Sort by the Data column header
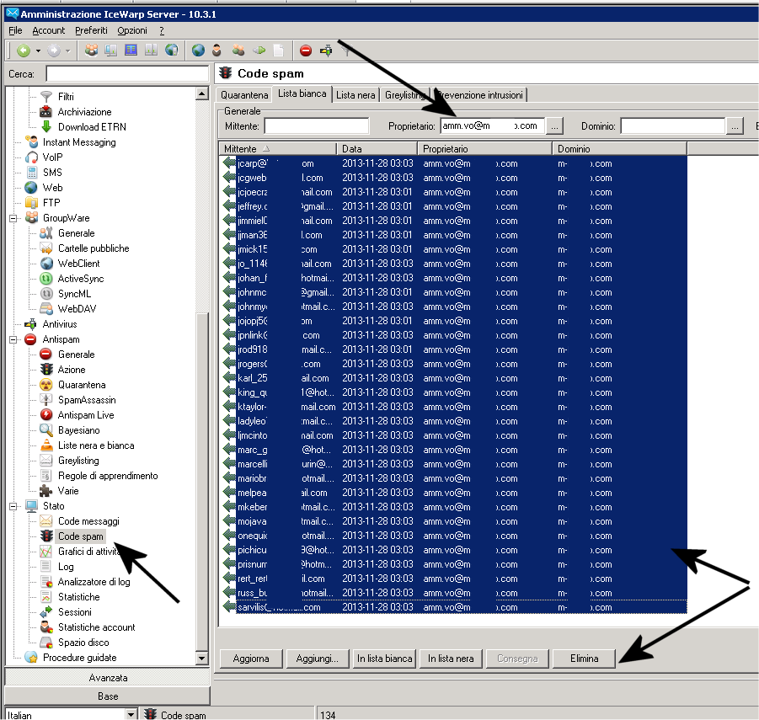 point(377,148)
